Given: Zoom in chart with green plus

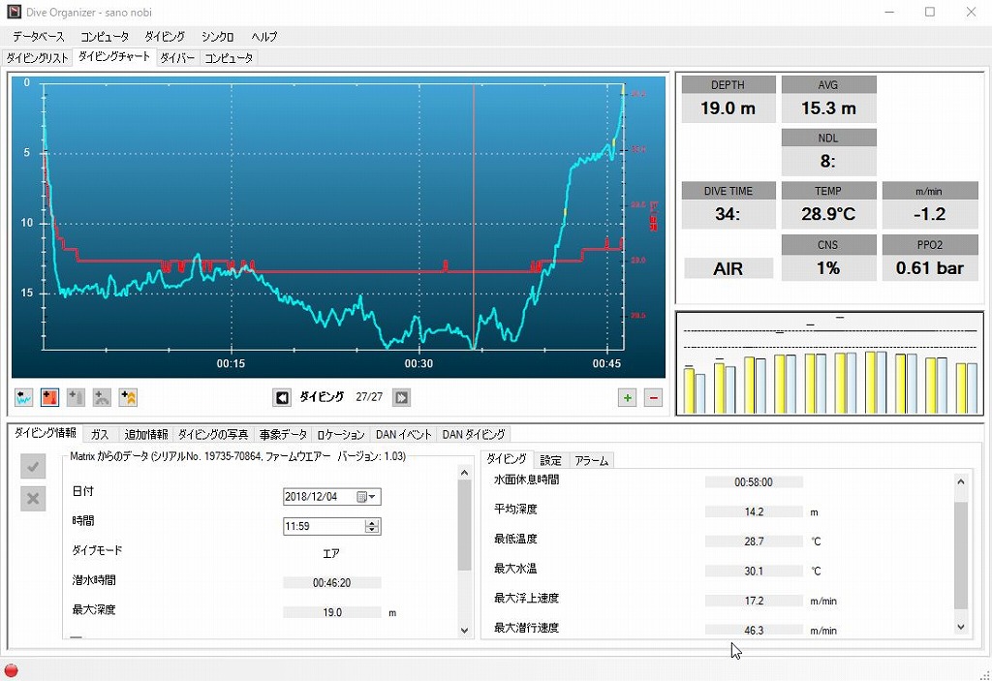Looking at the screenshot, I should click(628, 397).
